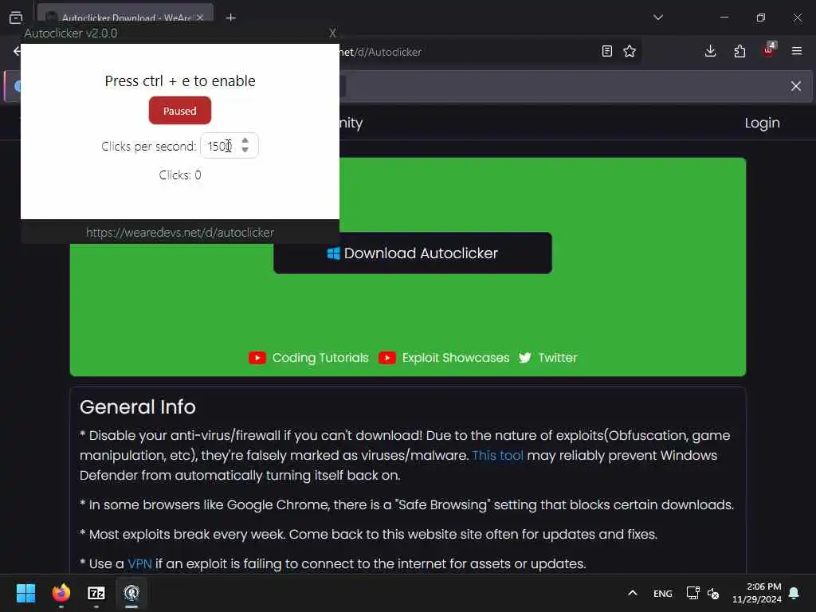
Task: Open the notifications bell icon
Action: tap(794, 593)
